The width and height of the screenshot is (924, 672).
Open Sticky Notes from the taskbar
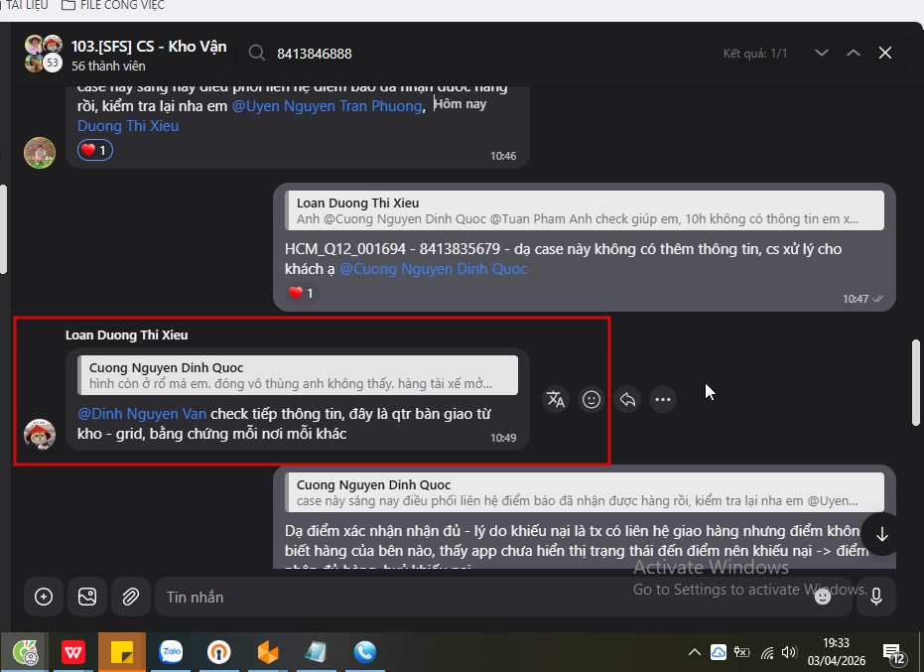point(122,652)
